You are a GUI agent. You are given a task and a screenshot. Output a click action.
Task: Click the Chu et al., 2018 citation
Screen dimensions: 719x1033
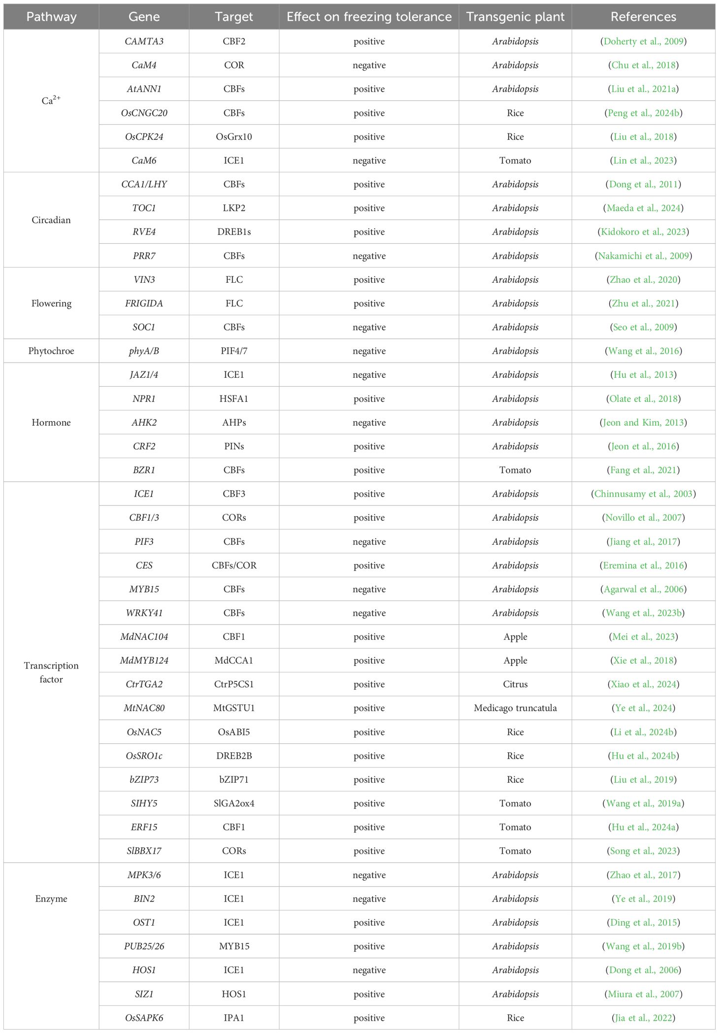643,65
